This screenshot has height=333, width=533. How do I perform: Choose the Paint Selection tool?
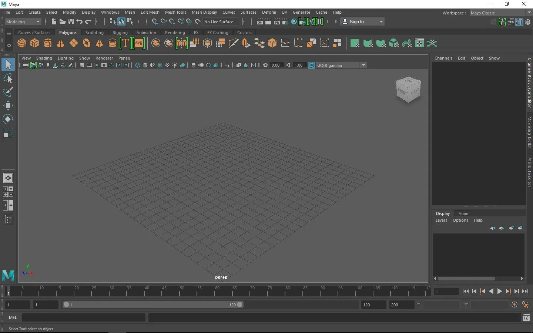click(x=8, y=92)
